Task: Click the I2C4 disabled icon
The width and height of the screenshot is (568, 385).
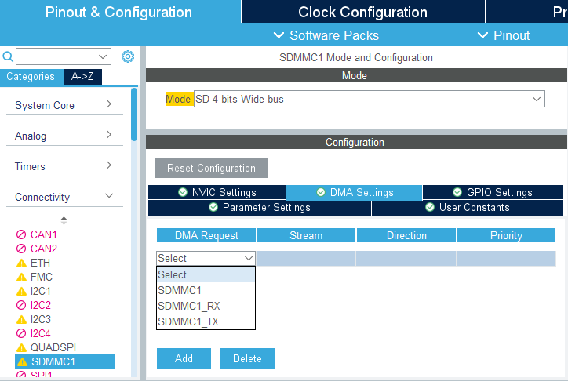Action: [x=21, y=333]
